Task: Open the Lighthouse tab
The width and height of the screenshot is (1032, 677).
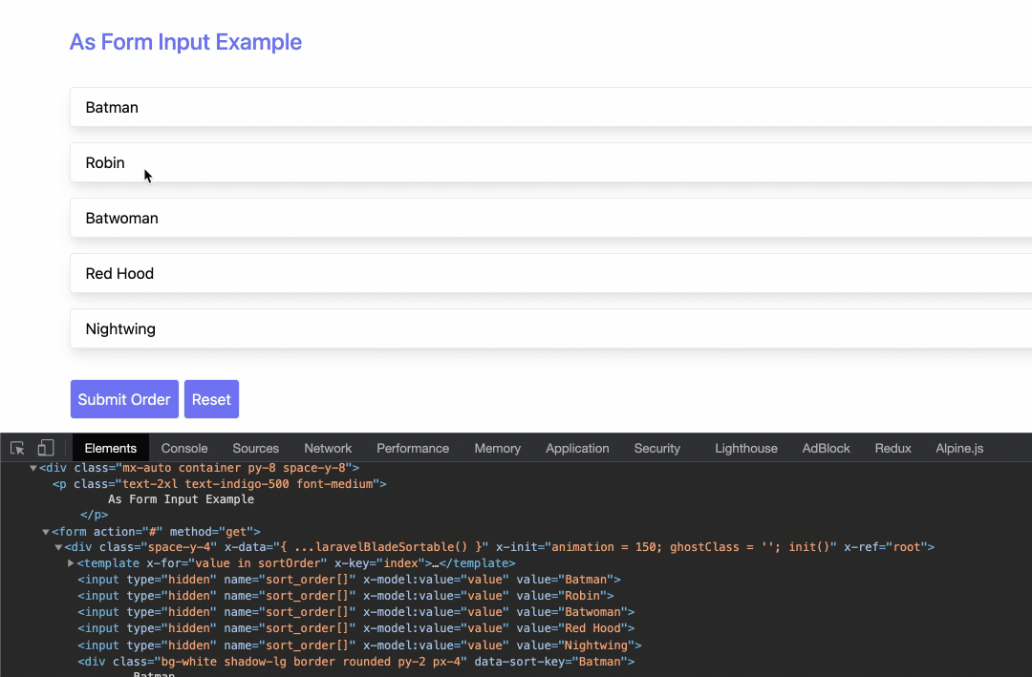Action: pyautogui.click(x=746, y=448)
